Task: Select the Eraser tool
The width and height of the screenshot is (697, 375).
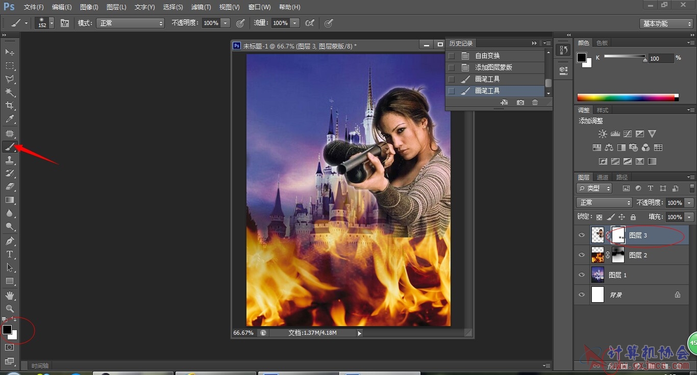Action: (10, 186)
